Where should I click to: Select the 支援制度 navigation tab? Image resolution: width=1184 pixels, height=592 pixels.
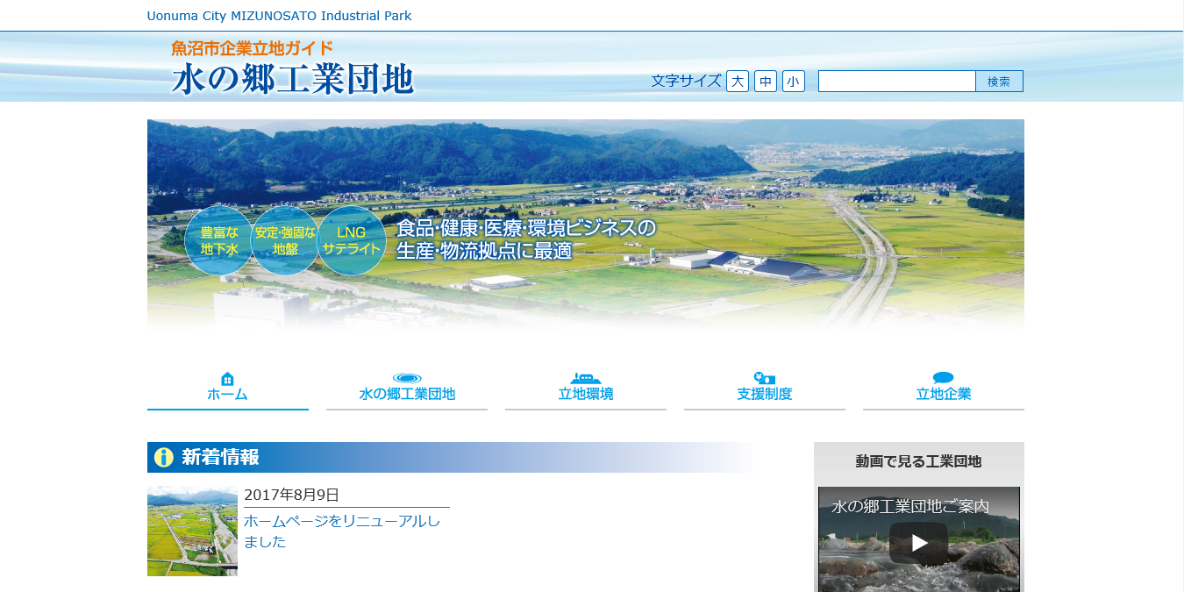click(765, 387)
